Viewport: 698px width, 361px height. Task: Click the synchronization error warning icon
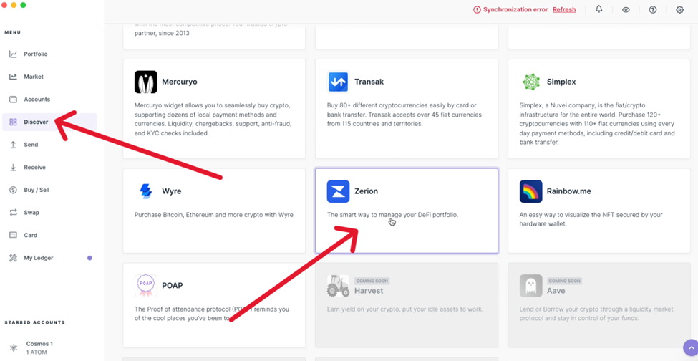478,10
